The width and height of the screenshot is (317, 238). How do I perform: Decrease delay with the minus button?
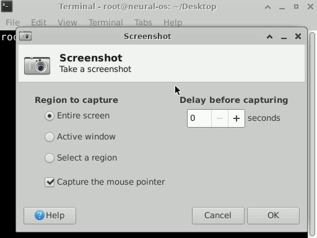[x=220, y=118]
